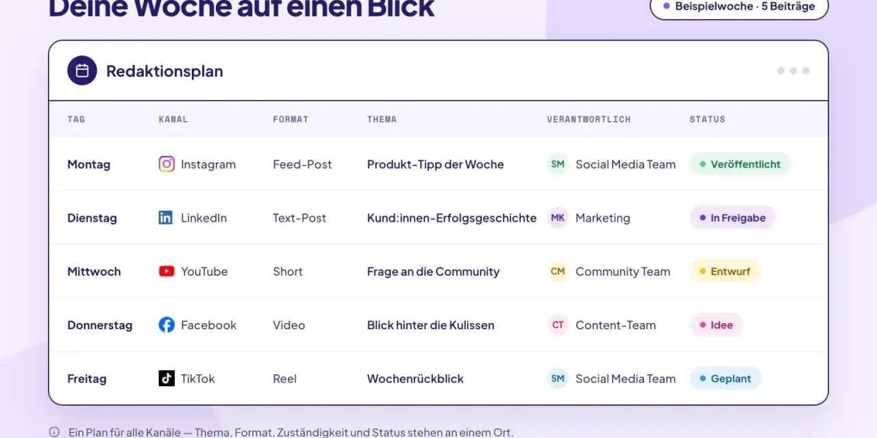The width and height of the screenshot is (877, 438).
Task: Click the Community Team name
Action: 623,271
